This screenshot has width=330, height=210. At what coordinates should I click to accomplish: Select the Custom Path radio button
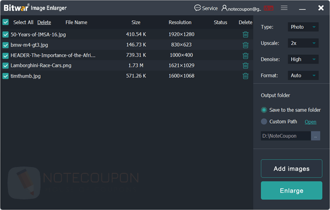point(264,121)
